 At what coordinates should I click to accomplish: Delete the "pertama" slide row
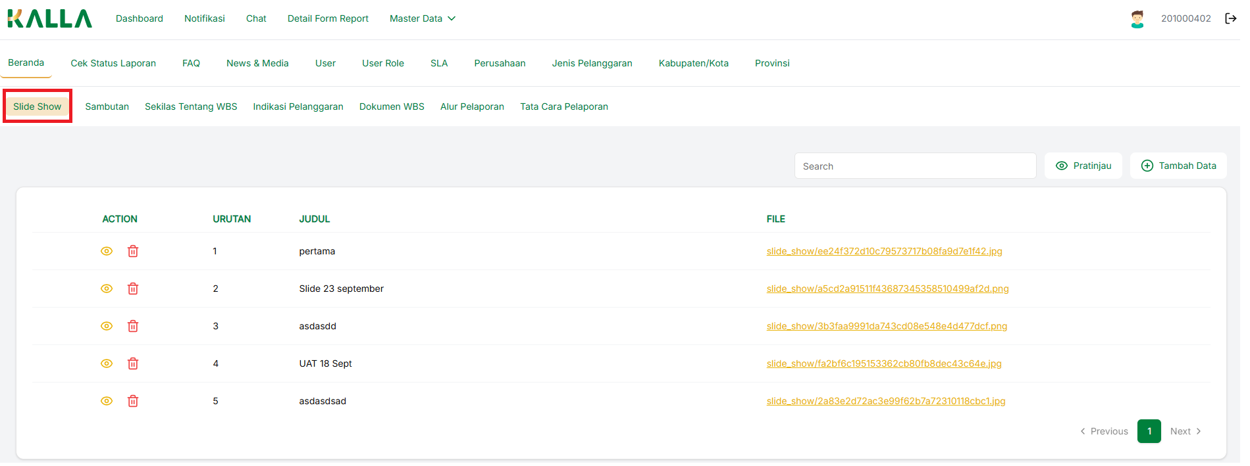[133, 251]
